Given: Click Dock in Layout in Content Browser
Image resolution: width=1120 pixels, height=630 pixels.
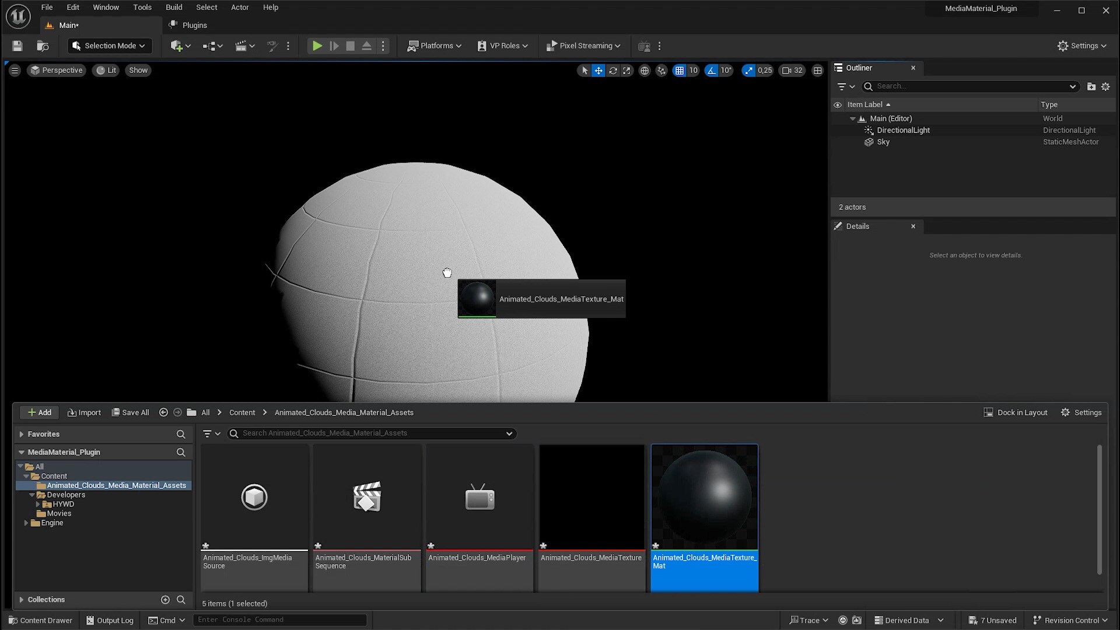Looking at the screenshot, I should (1015, 412).
